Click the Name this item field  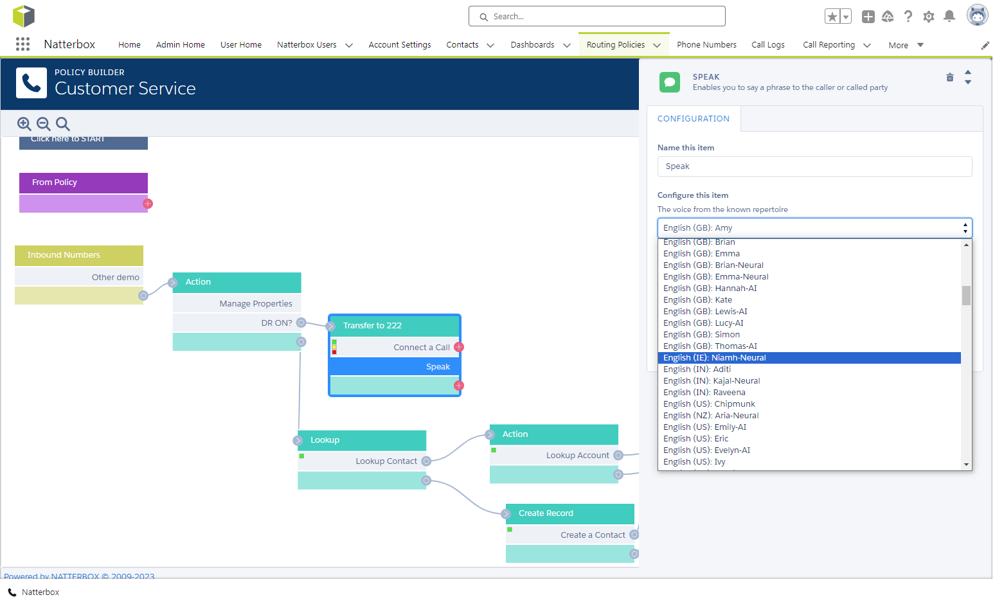click(x=814, y=166)
